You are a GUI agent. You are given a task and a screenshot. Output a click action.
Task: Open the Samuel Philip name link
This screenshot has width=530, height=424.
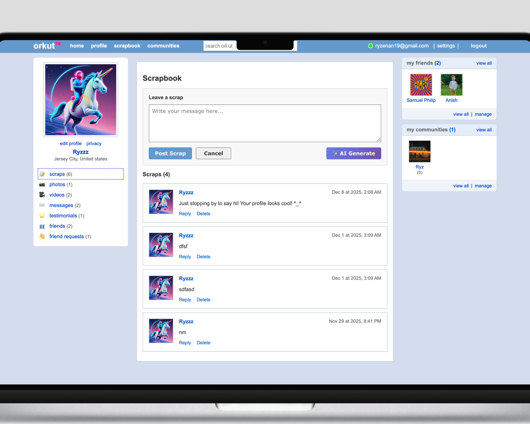[421, 100]
